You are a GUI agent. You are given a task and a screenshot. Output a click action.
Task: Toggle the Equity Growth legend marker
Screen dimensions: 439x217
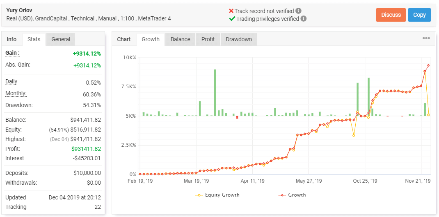[199, 195]
